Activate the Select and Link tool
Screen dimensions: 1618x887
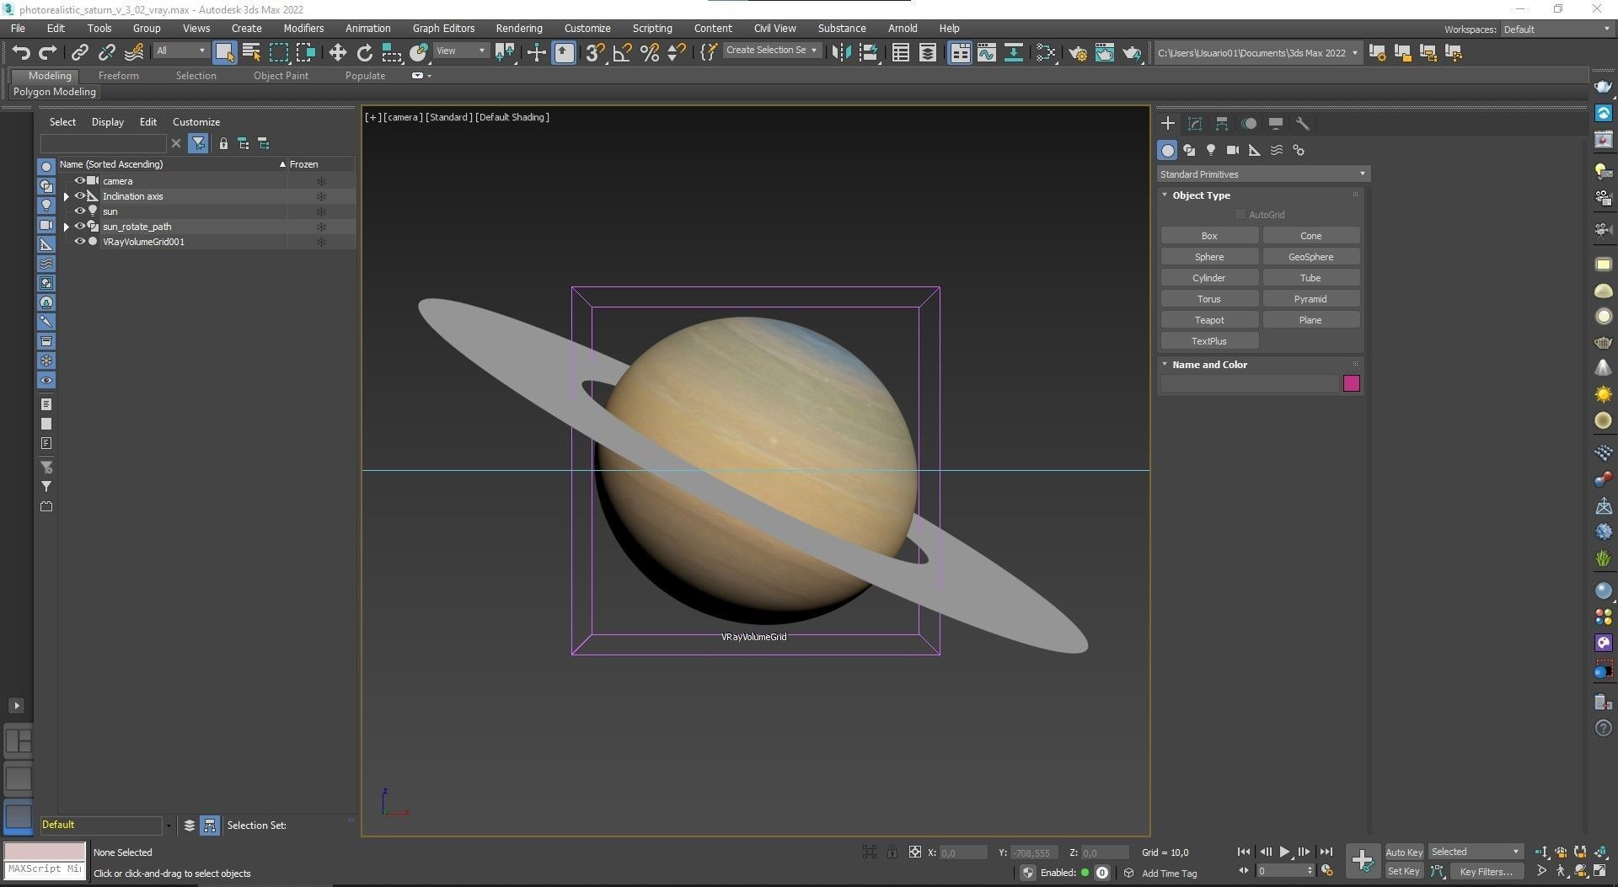[79, 53]
